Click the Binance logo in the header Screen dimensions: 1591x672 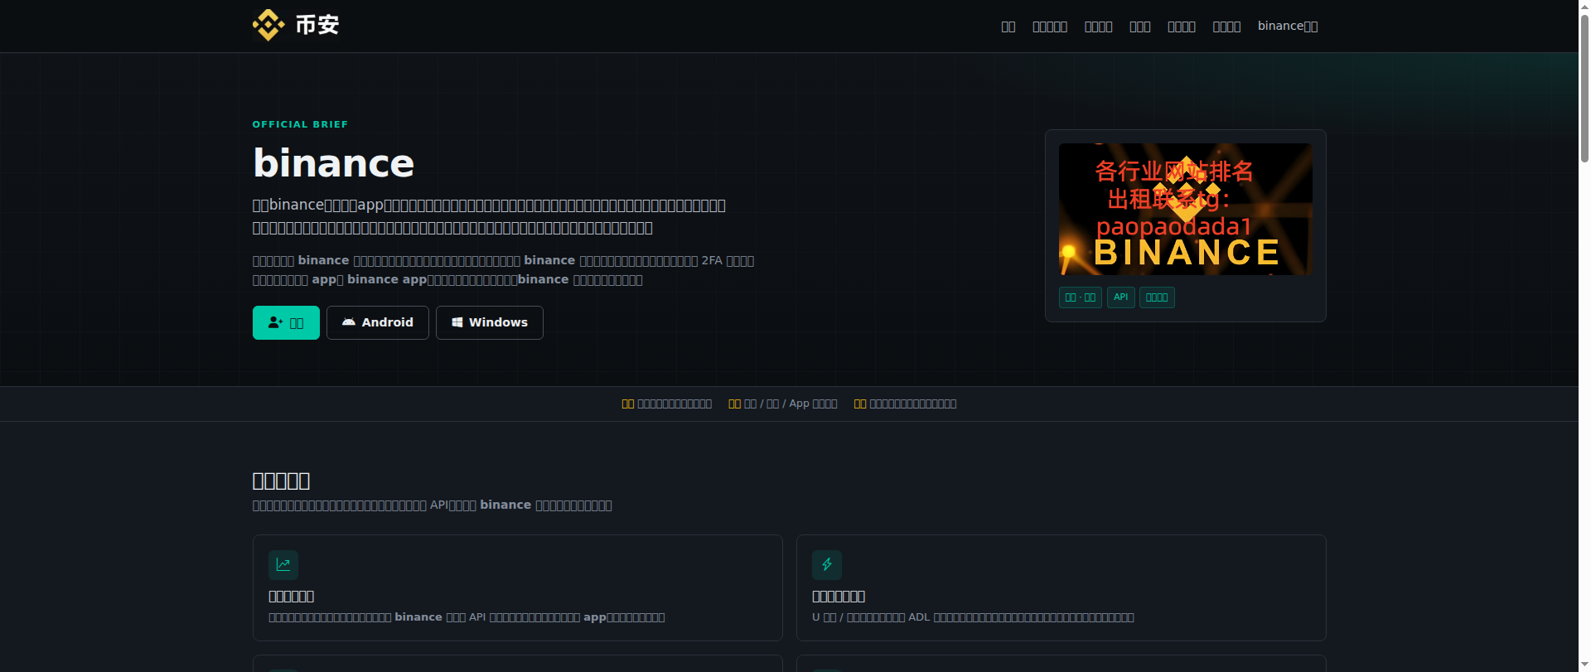pyautogui.click(x=296, y=25)
